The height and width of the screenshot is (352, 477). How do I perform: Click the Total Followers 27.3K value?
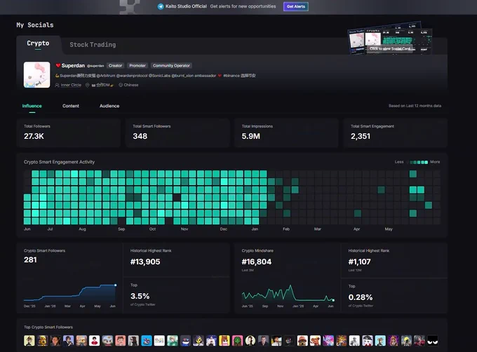click(x=34, y=136)
